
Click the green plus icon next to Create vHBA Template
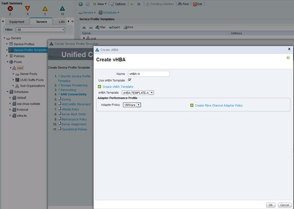pos(100,86)
